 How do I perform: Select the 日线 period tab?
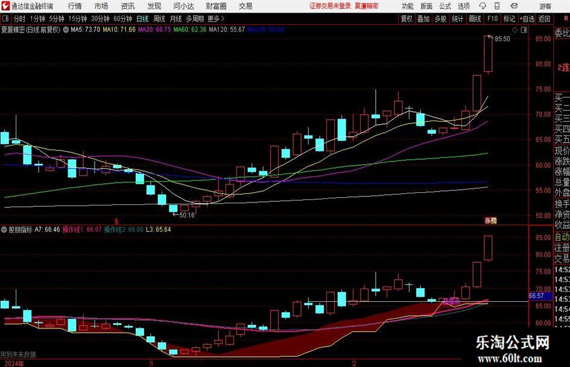[x=142, y=19]
